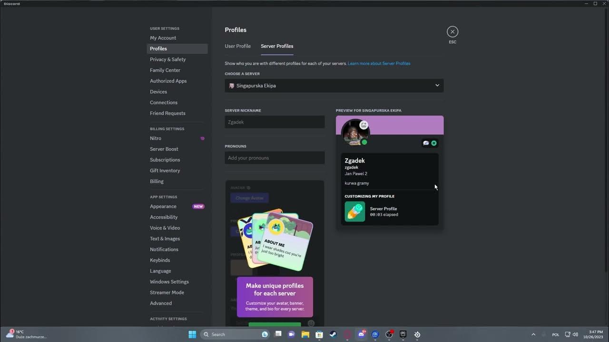Open Privacy & Safety settings
The image size is (609, 342).
168,59
